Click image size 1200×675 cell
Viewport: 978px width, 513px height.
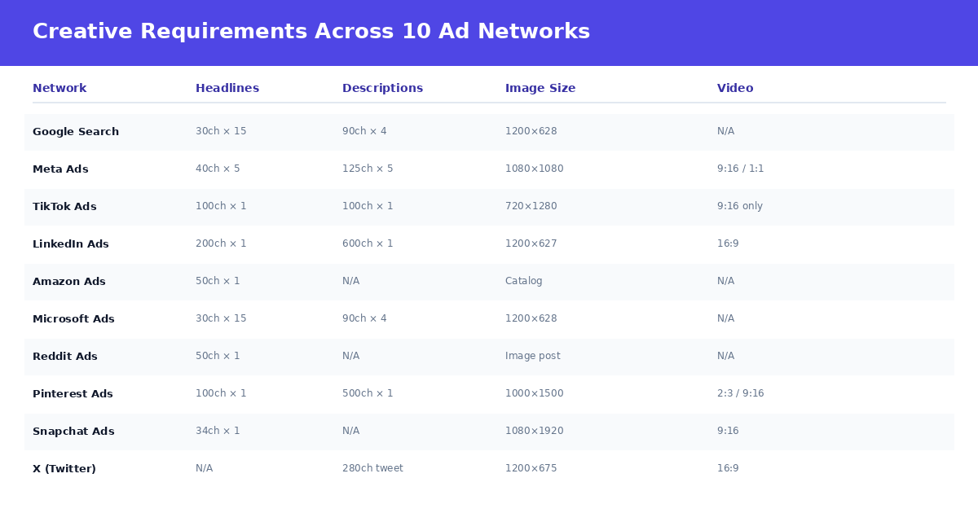tap(531, 468)
